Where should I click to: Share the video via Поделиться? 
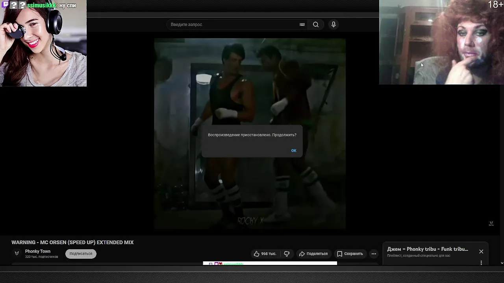pyautogui.click(x=313, y=254)
